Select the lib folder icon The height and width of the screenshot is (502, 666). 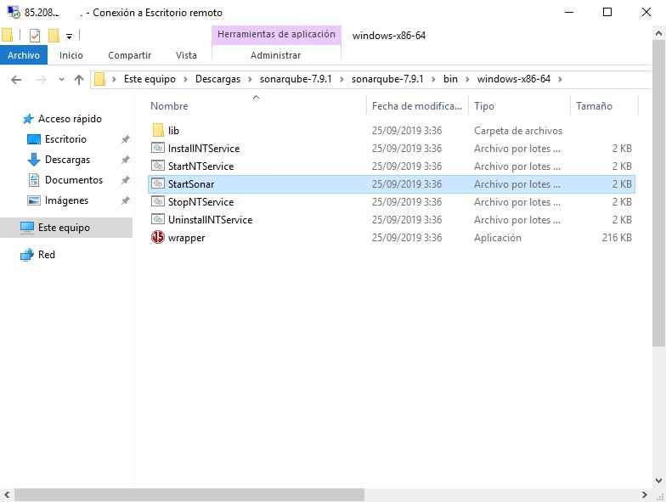pos(158,130)
